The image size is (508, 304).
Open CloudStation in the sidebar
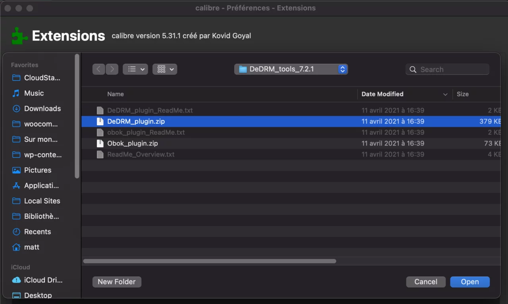37,78
